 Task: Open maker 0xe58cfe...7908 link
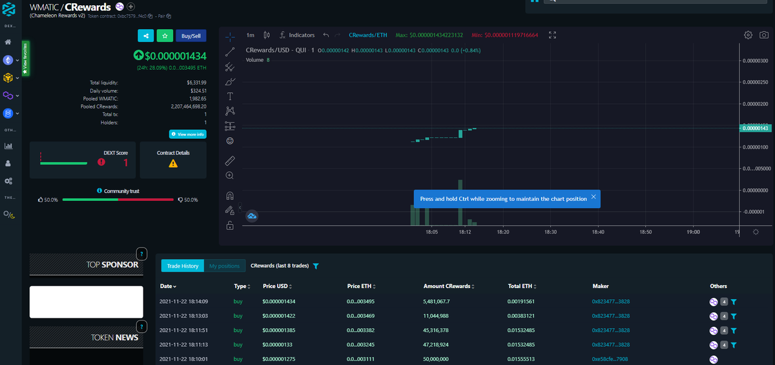click(x=610, y=359)
